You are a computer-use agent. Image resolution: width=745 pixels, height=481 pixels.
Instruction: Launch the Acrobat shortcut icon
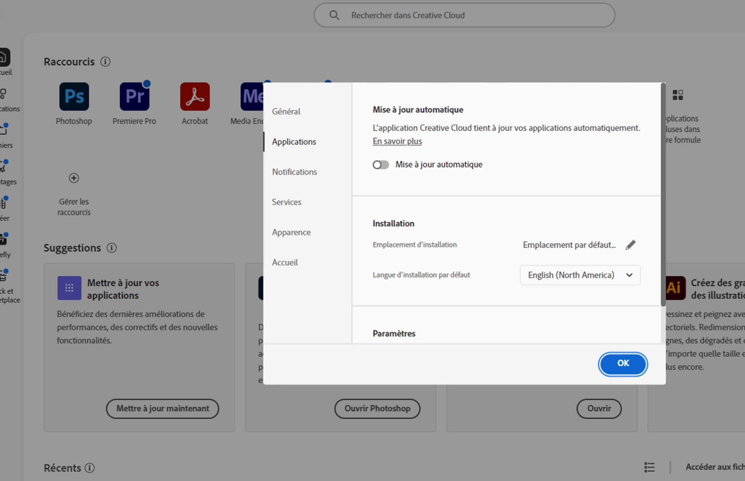pyautogui.click(x=195, y=97)
